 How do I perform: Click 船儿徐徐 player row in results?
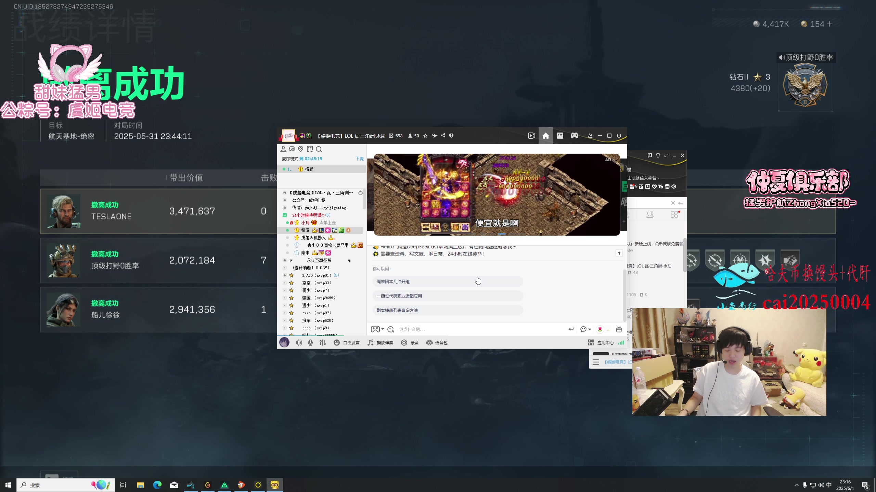coord(159,310)
